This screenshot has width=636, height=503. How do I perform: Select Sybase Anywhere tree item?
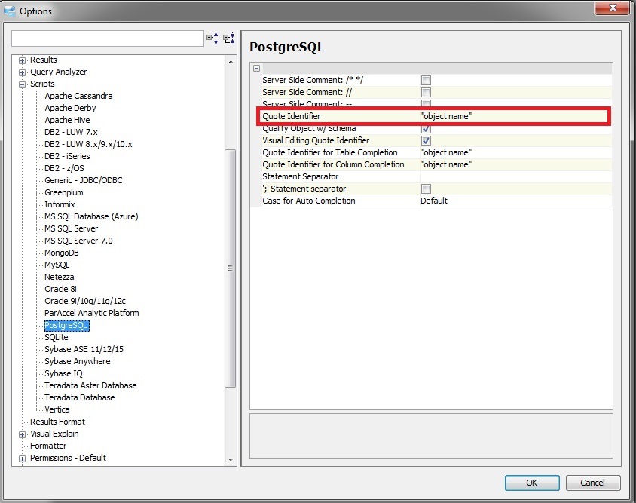[x=77, y=361]
